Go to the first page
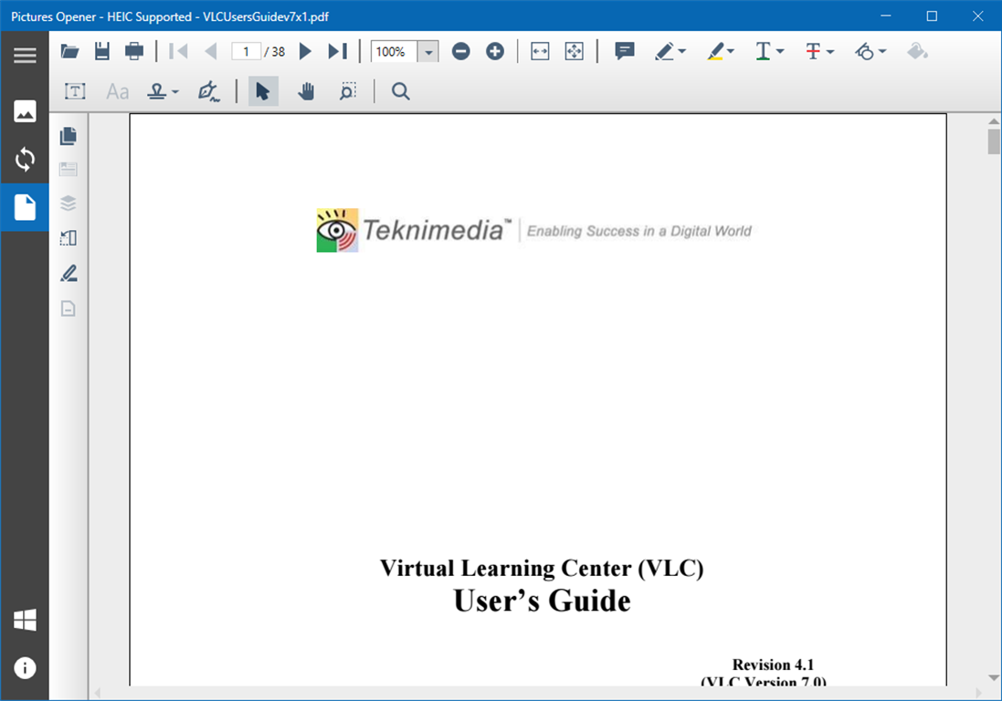This screenshot has width=1002, height=701. pos(178,51)
